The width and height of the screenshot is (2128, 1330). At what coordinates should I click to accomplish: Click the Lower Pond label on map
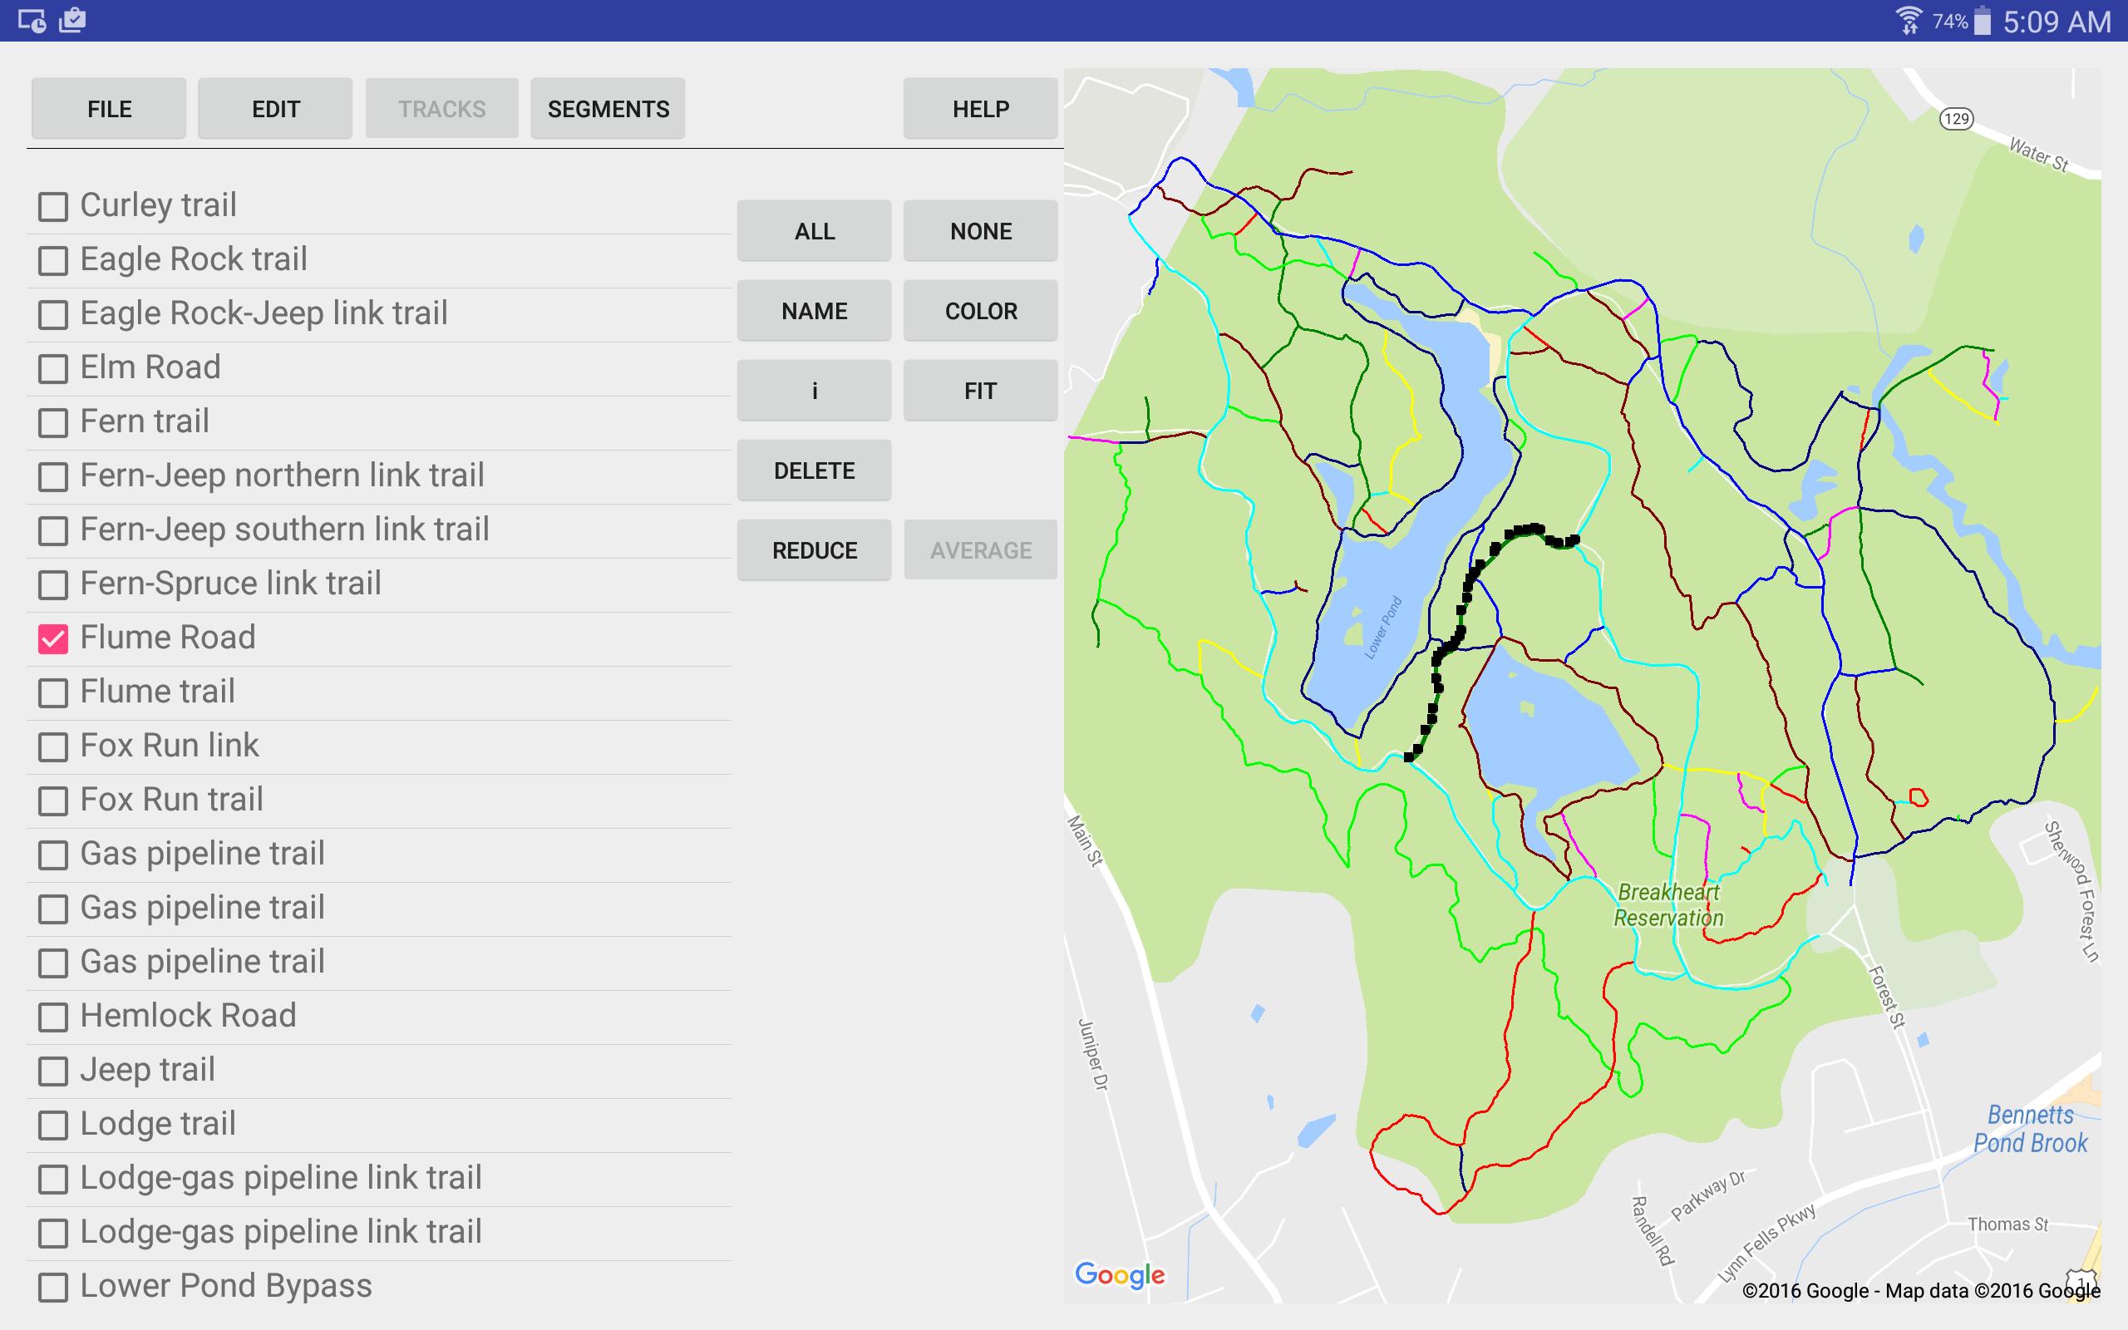click(x=1383, y=627)
